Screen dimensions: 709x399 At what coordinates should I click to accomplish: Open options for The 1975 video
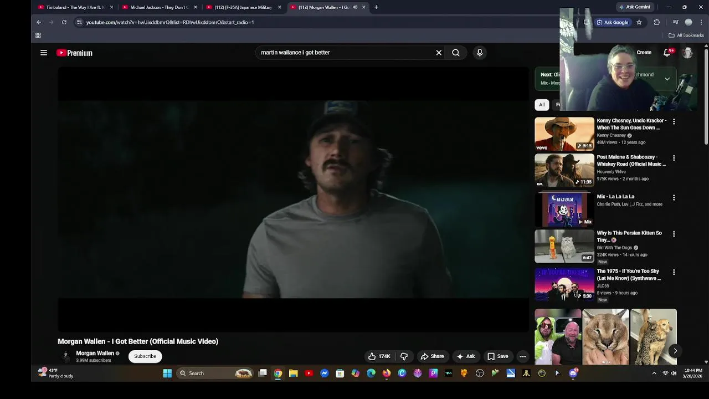(x=674, y=272)
